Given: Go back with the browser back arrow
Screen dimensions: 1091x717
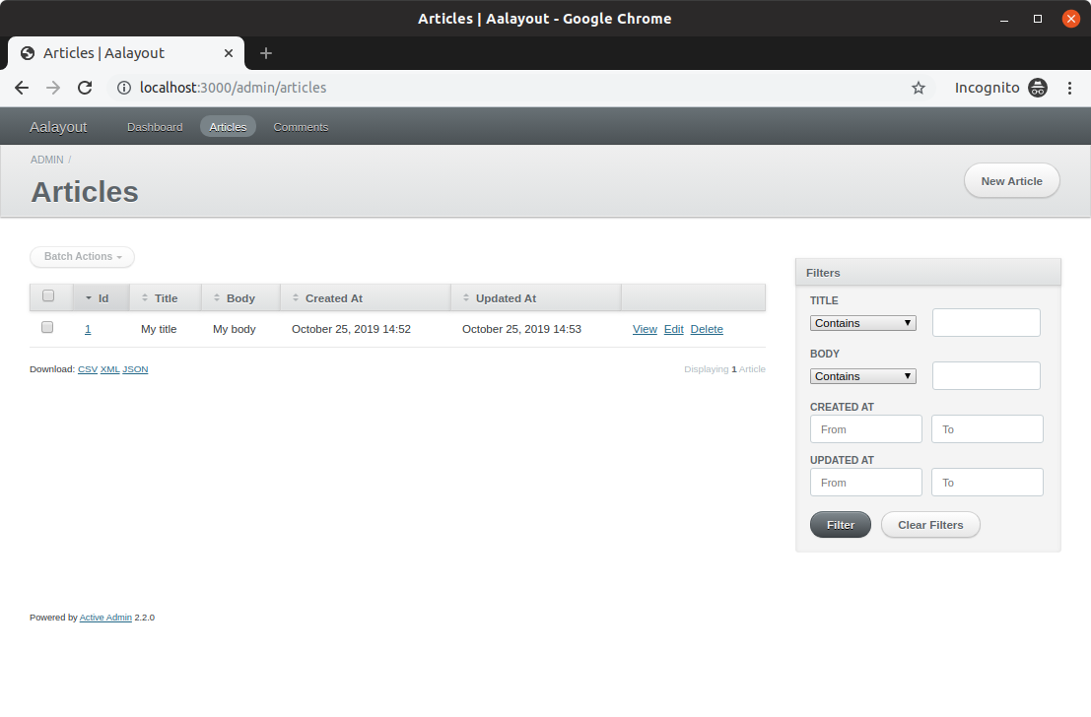Looking at the screenshot, I should [x=22, y=88].
